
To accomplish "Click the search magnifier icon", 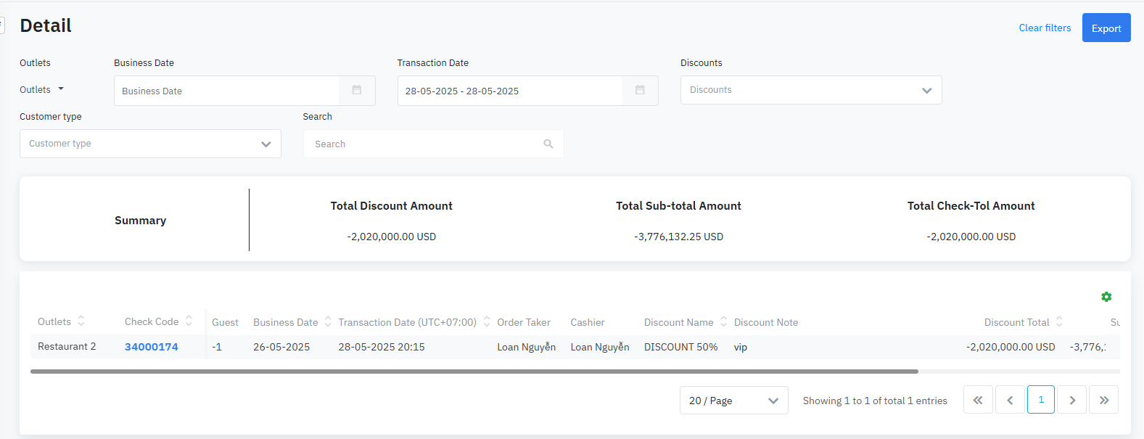I will click(548, 144).
